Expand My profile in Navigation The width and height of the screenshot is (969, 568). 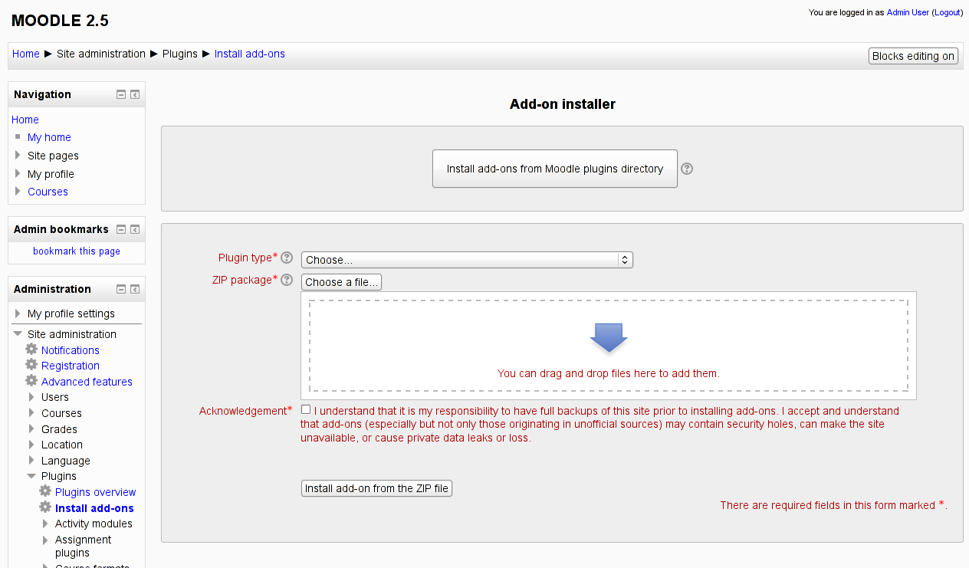[18, 173]
